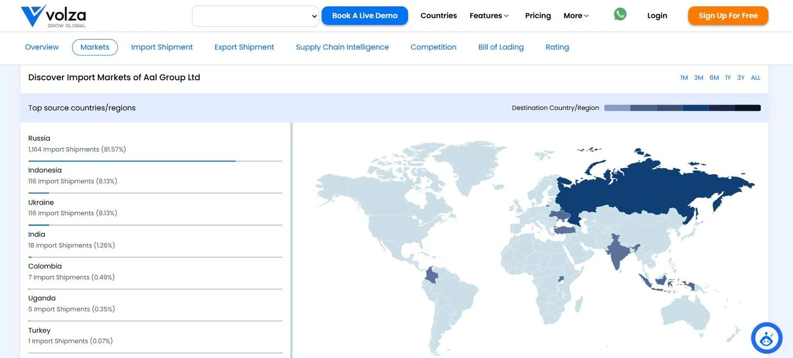Go to the Pricing page
The image size is (793, 358).
(x=538, y=16)
